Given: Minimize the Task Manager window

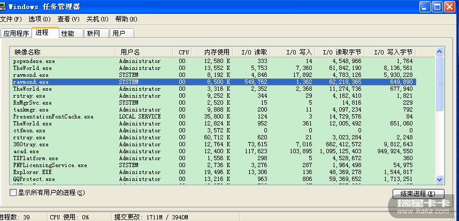Looking at the screenshot, I should tap(424, 7).
